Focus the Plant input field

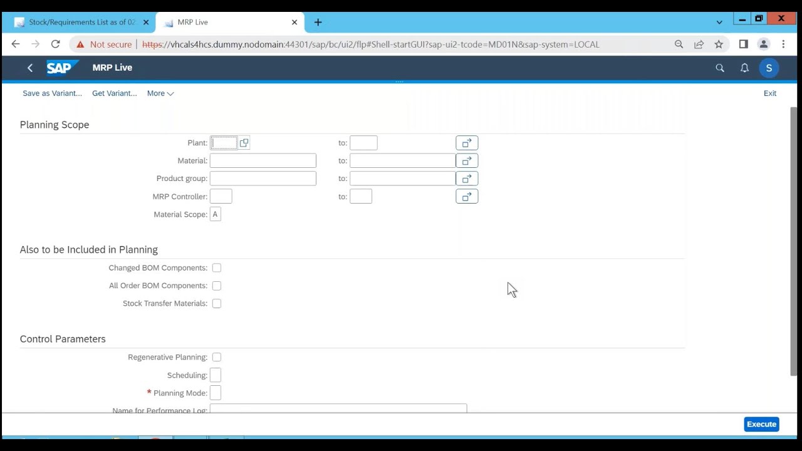224,143
